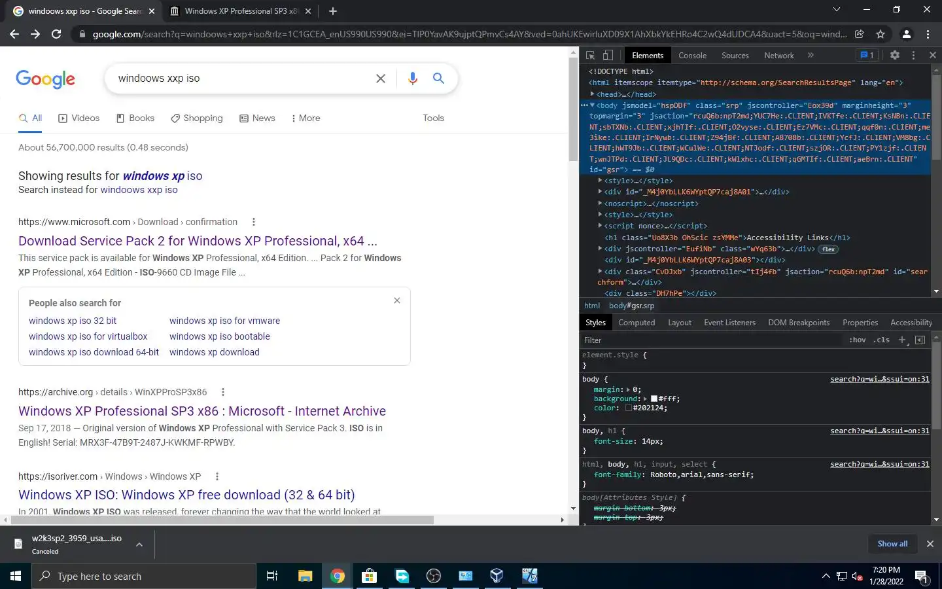Collapse the body element node
This screenshot has width=942, height=589.
[592, 105]
